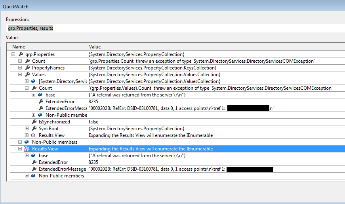Click the wrench icon next to Values
Image resolution: width=345 pixels, height=204 pixels.
click(27, 74)
